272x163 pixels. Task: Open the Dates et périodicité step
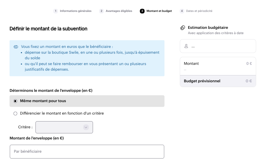(199, 11)
